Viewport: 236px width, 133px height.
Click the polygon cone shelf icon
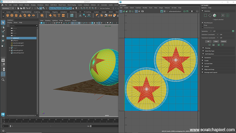21,15
